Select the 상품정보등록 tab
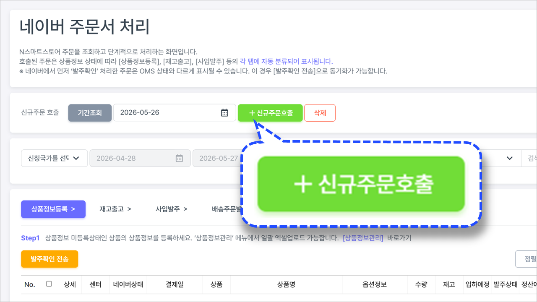The width and height of the screenshot is (537, 302). [53, 209]
